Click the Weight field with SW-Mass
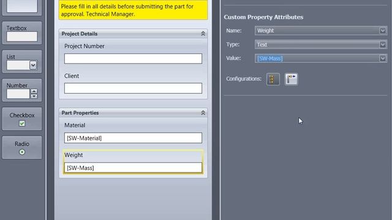Image resolution: width=392 pixels, height=220 pixels. 133,167
